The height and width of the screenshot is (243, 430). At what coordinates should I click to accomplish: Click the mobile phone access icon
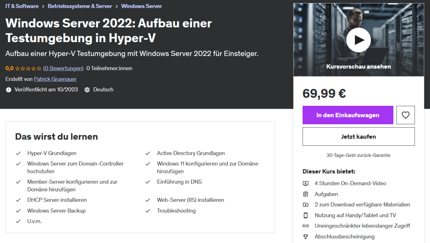coord(306,215)
